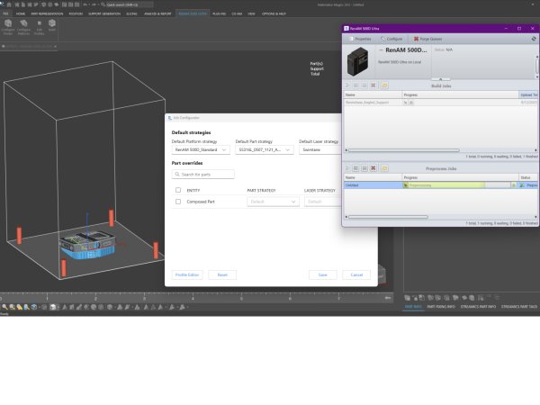Click the Search for parts field

203,174
